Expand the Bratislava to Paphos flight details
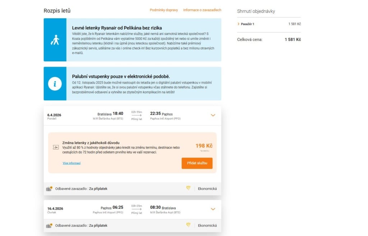Screen dimensions: 368x236 (x=213, y=115)
